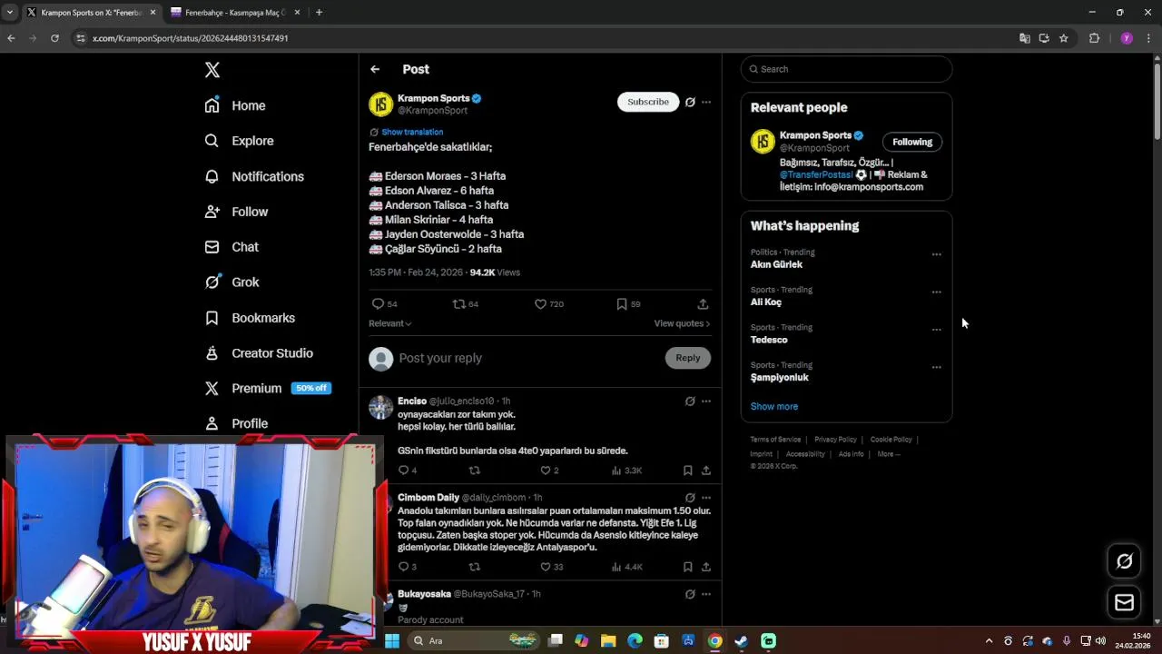This screenshot has width=1162, height=654.
Task: Click the X logo in the sidebar
Action: point(212,70)
